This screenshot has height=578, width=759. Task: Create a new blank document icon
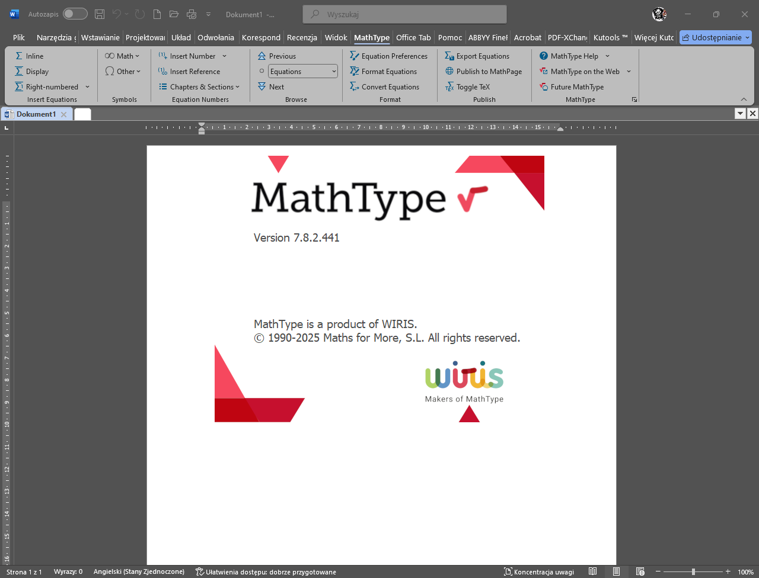(157, 14)
